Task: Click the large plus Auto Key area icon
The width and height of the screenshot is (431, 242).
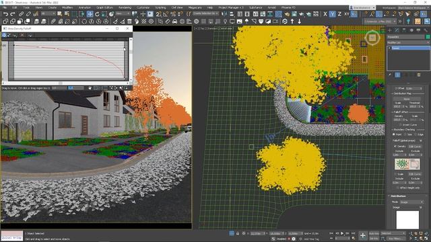Action: (362, 235)
